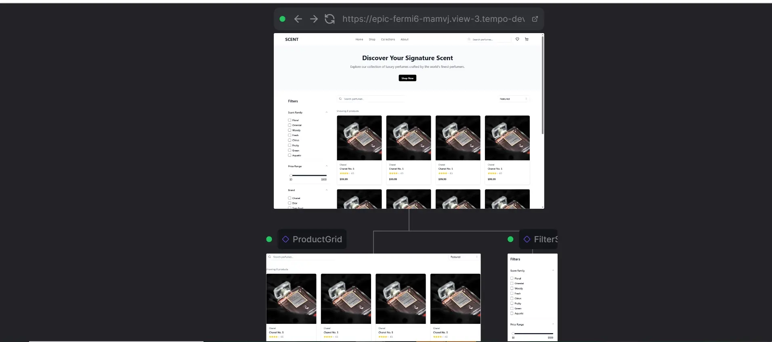Open the shopping cart icon in SCENT header
The image size is (772, 342).
click(x=527, y=39)
